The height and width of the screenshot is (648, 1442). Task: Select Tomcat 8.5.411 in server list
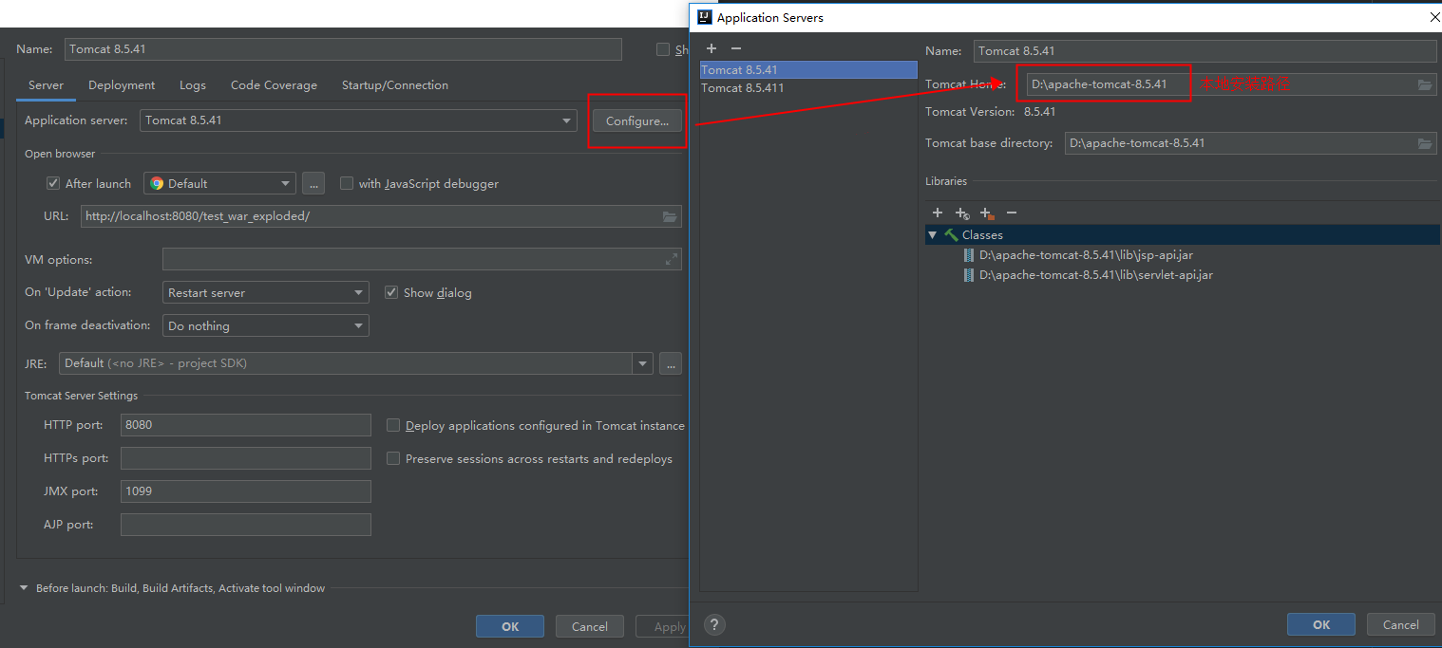pos(808,88)
